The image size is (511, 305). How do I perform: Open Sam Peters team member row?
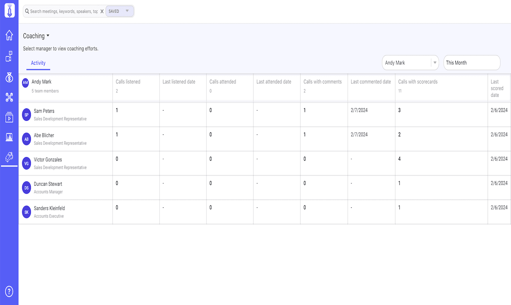pos(44,111)
